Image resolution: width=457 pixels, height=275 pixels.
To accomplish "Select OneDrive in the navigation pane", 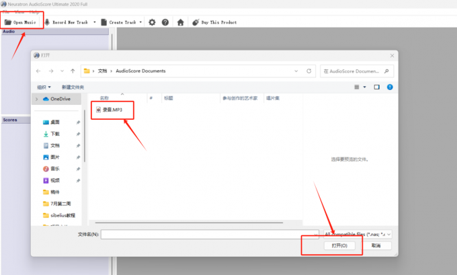I will (x=56, y=99).
